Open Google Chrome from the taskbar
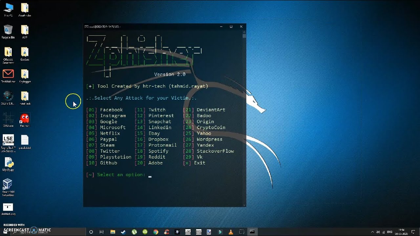The width and height of the screenshot is (420, 236). point(156,232)
